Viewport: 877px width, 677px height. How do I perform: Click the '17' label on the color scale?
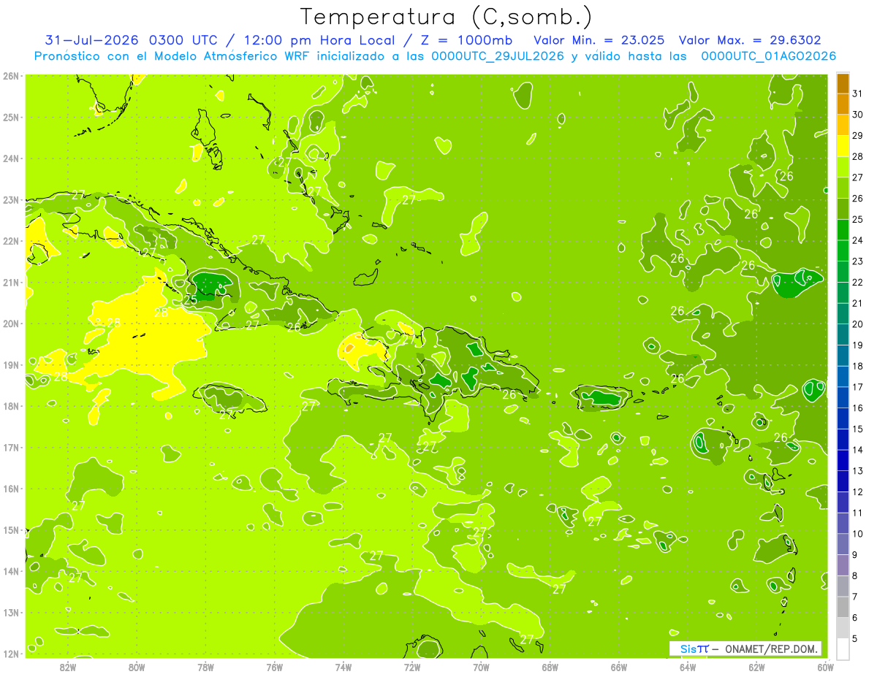click(x=858, y=387)
